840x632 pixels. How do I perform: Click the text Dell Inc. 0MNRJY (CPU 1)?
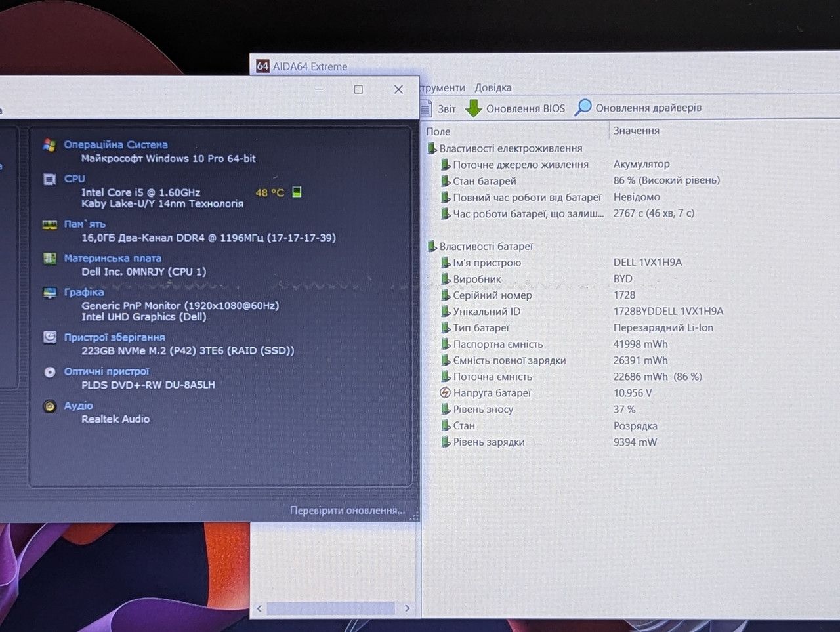[x=144, y=272]
